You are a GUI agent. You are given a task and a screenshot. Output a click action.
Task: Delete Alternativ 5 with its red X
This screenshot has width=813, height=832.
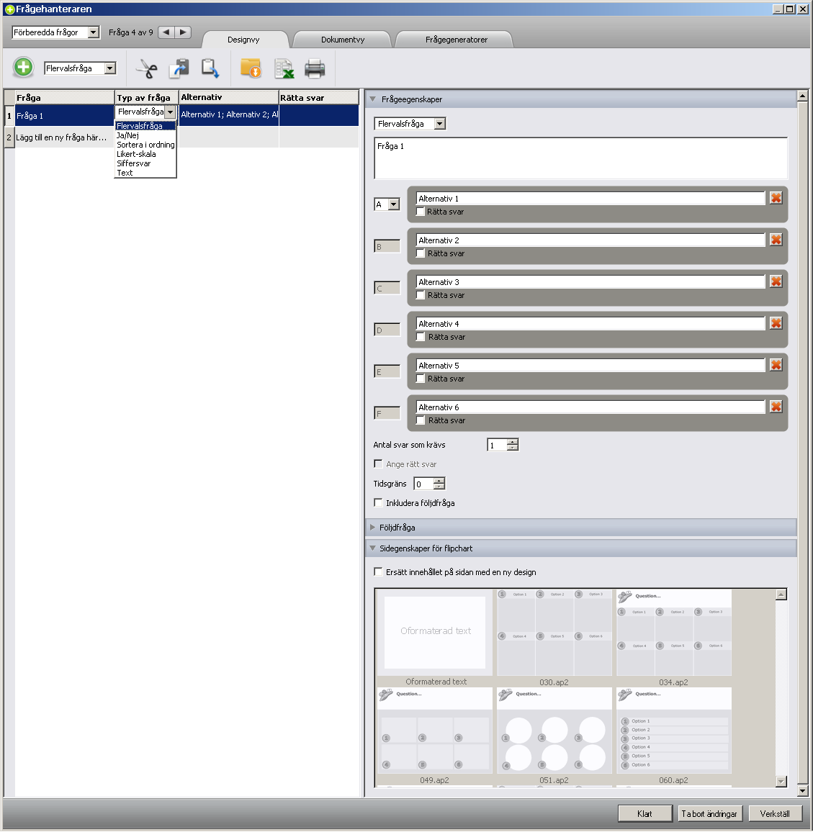tap(776, 364)
